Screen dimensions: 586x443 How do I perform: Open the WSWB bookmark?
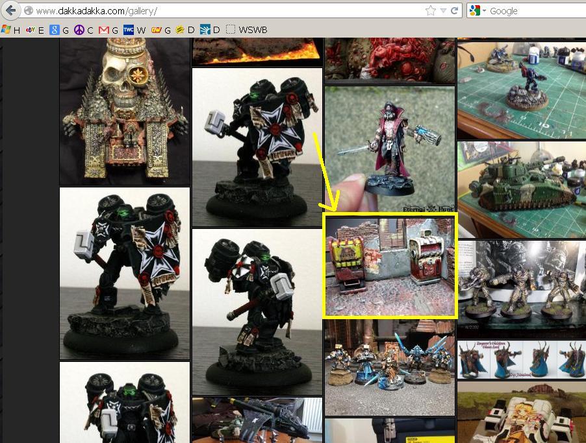(x=247, y=30)
